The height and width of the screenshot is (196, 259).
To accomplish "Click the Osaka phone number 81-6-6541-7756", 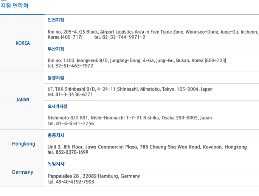I will [x=71, y=123].
